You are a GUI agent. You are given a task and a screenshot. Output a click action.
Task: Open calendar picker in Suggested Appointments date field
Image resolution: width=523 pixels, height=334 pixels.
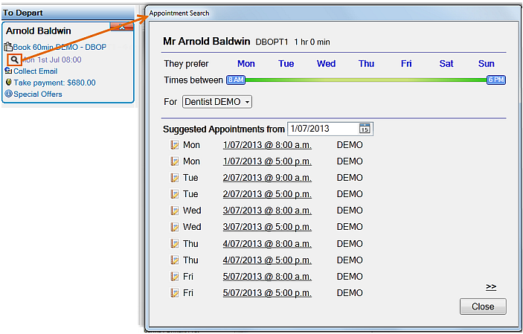(365, 129)
